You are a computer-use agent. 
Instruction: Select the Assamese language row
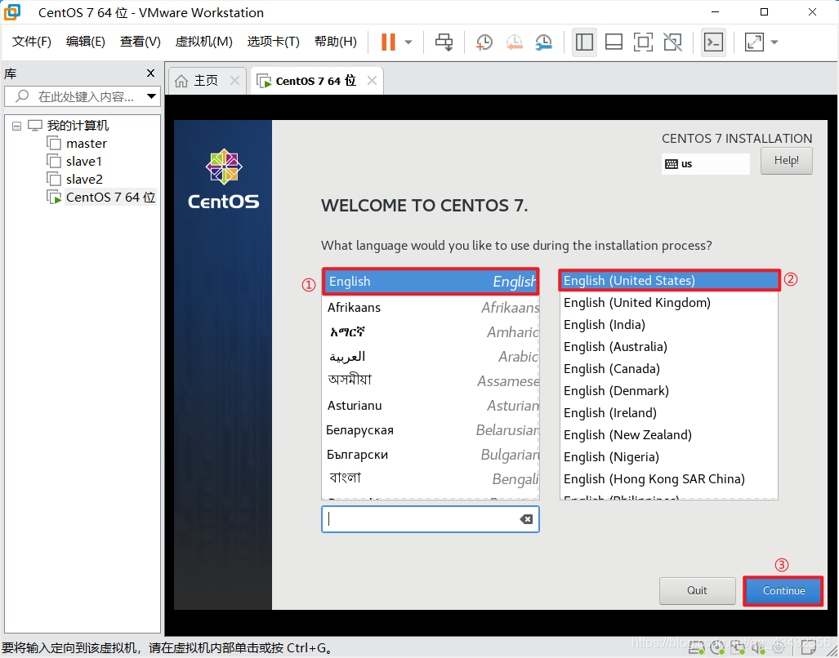431,381
